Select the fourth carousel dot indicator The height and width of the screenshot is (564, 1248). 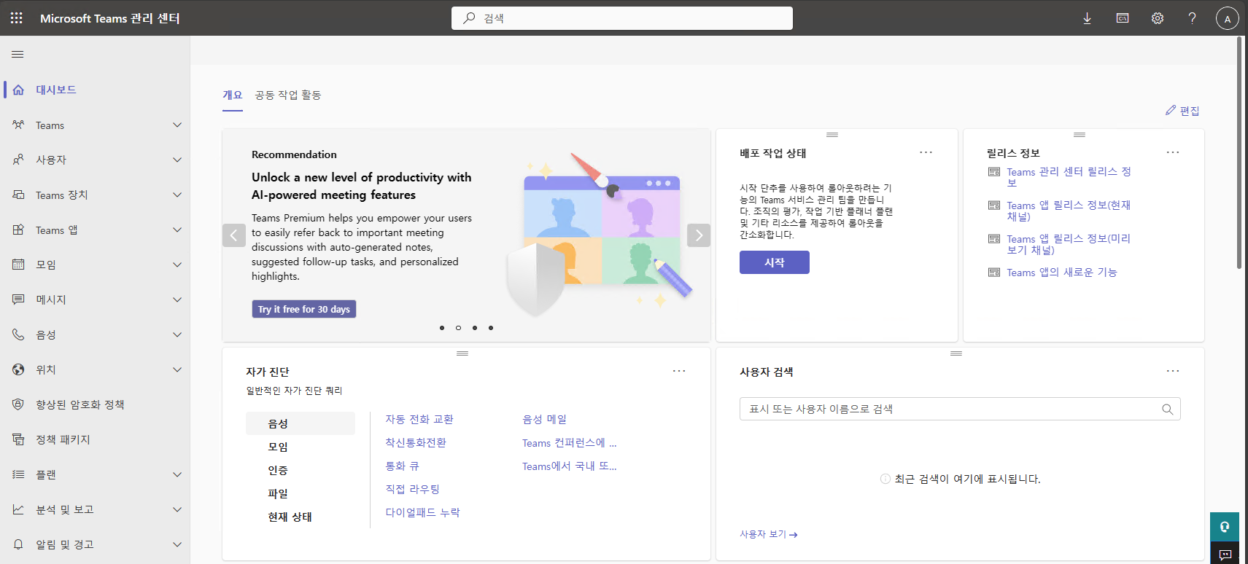pos(491,328)
